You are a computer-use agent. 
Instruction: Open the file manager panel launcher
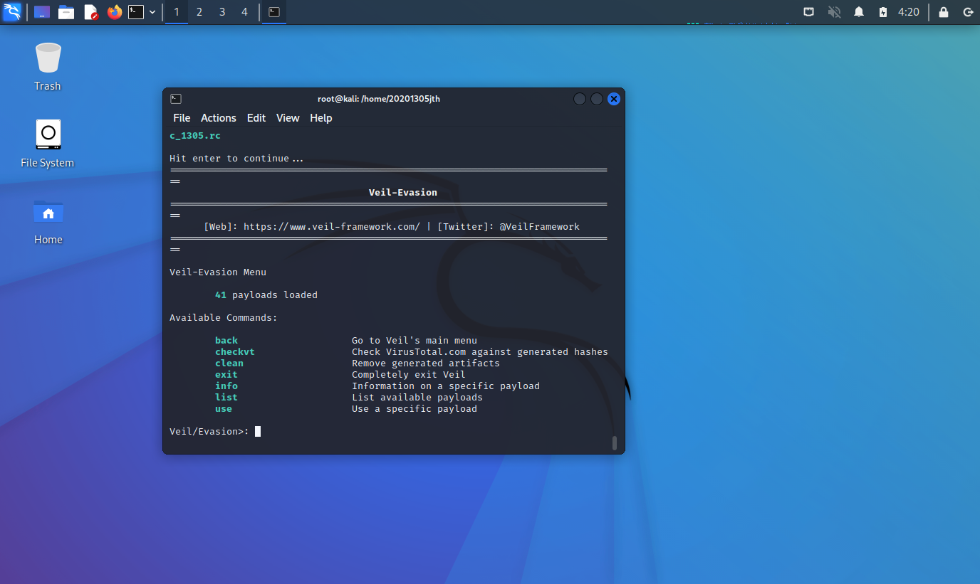point(66,12)
